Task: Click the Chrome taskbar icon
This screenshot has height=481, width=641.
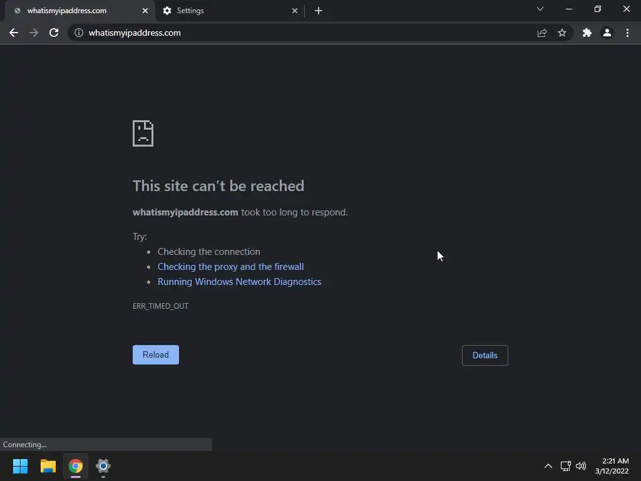Action: click(75, 466)
